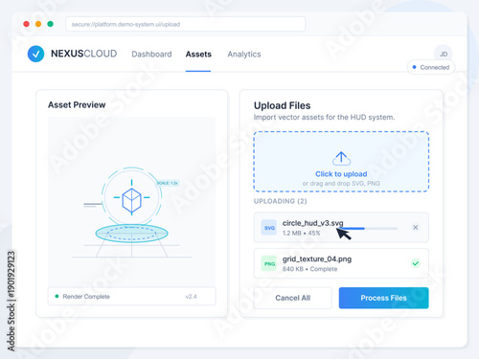
Task: Click the PNG file type badge
Action: 269,263
